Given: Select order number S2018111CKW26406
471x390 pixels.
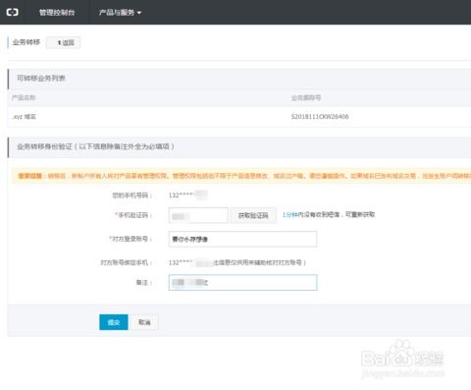Looking at the screenshot, I should [320, 117].
